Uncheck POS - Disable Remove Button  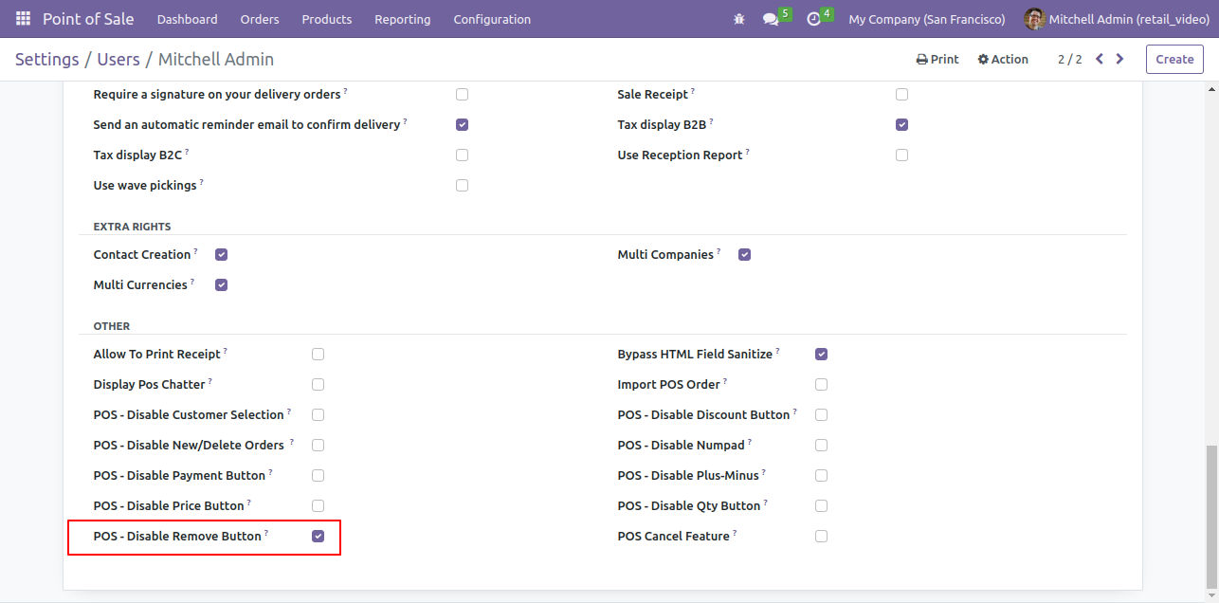pos(318,537)
